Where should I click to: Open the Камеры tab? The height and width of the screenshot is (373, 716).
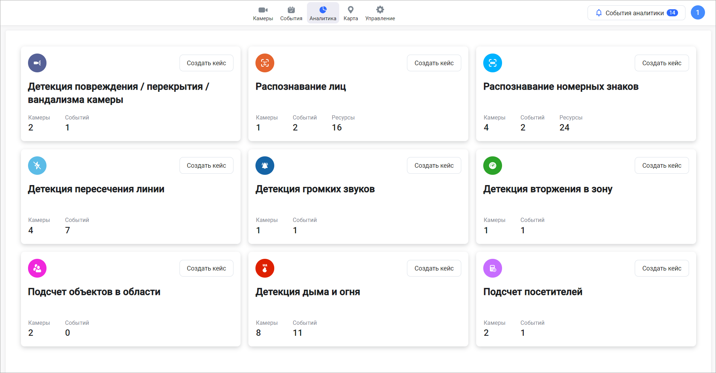[x=263, y=13]
